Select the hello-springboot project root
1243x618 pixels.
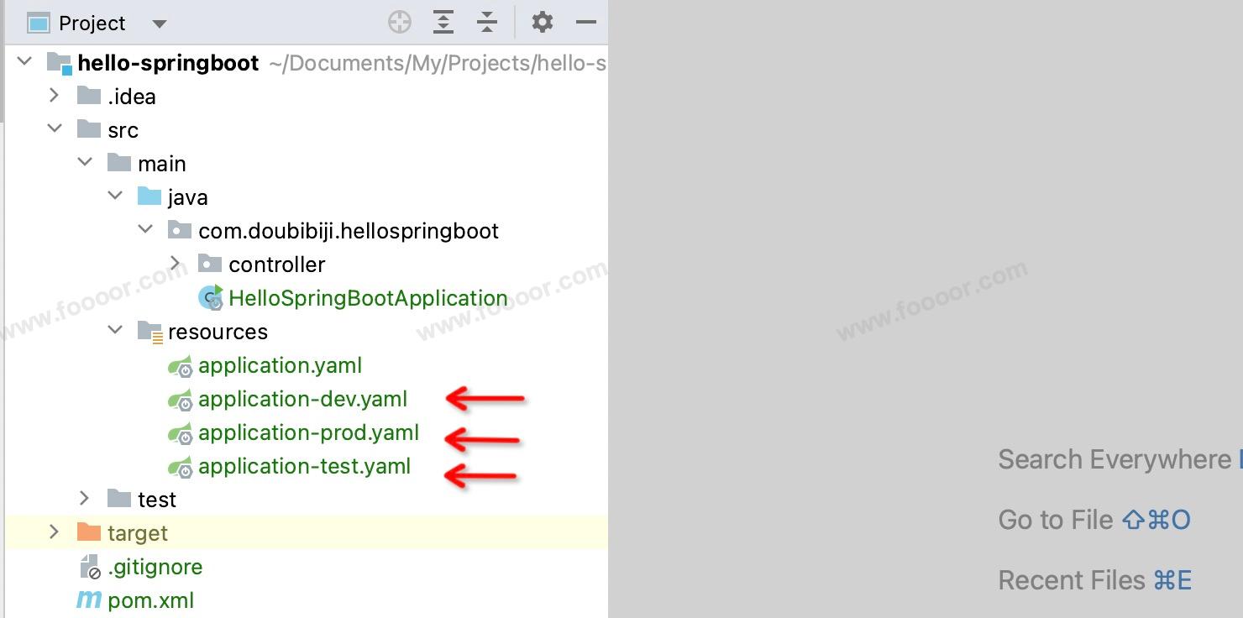tap(168, 63)
